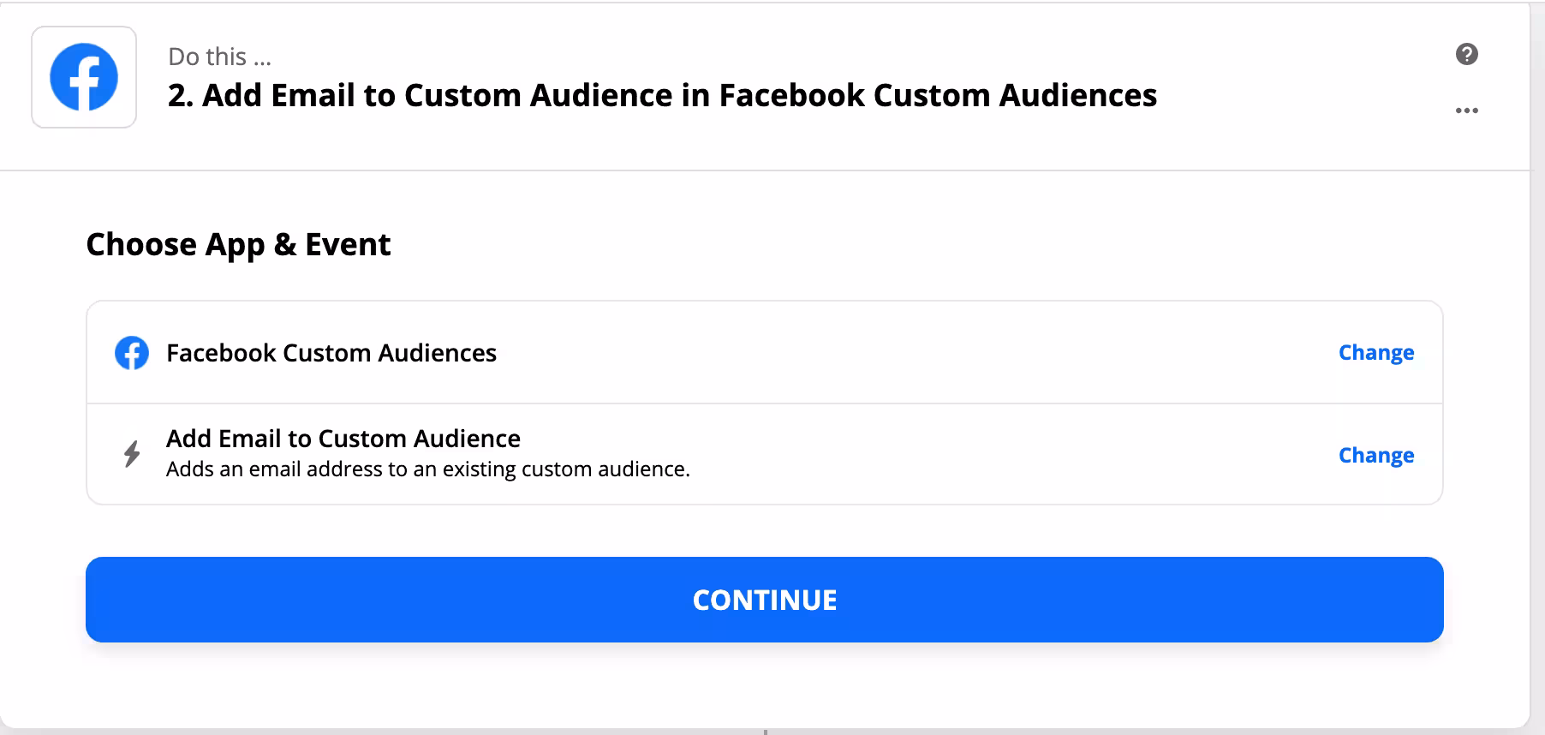The image size is (1545, 735).
Task: Collapse the Choose App & Event section heading
Action: point(238,245)
